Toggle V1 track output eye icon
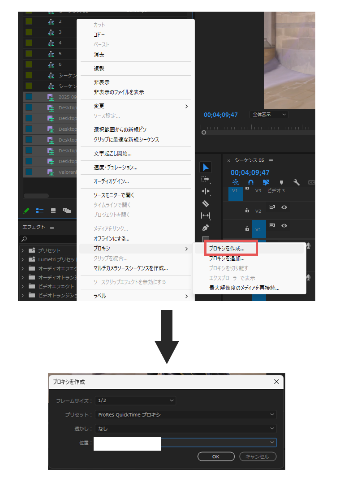This screenshot has height=482, width=344. tap(284, 225)
